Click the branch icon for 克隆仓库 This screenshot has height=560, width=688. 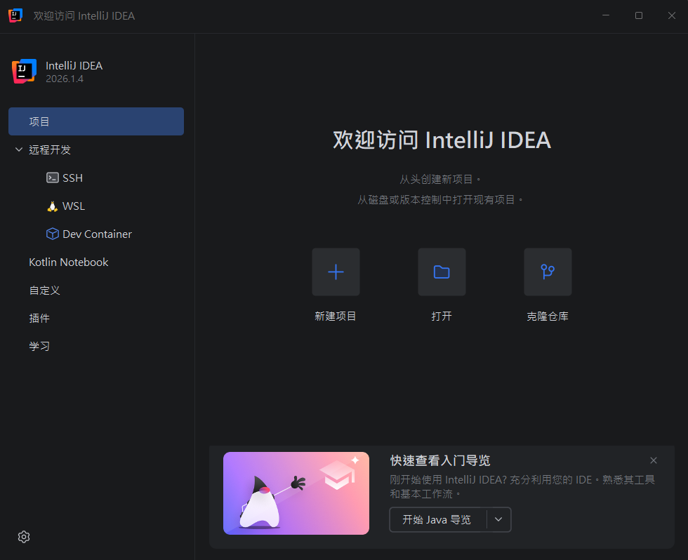(x=548, y=272)
